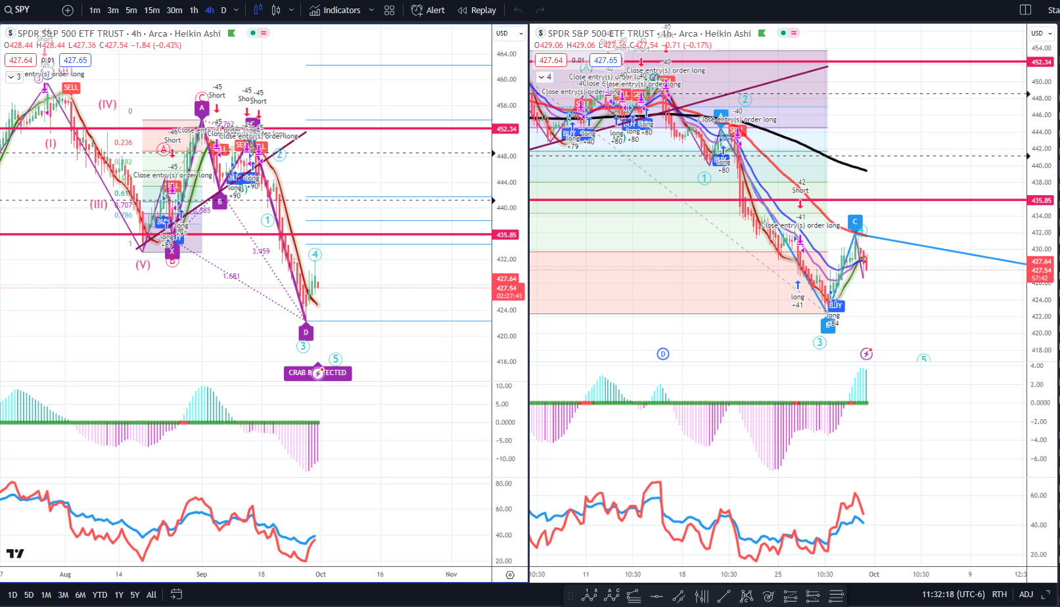Image resolution: width=1060 pixels, height=607 pixels.
Task: Select Elliott correction wave (A-C) tool
Action: [612, 596]
